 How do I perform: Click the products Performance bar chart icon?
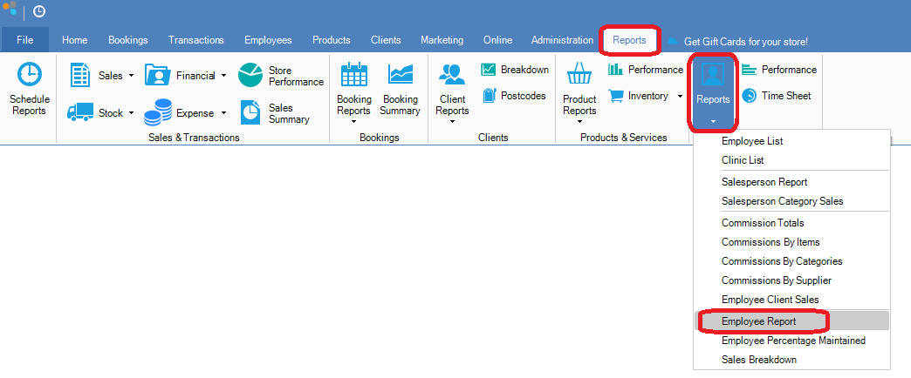(615, 70)
